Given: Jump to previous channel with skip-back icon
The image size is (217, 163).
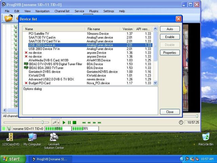Looking at the screenshot, I should (x=84, y=123).
